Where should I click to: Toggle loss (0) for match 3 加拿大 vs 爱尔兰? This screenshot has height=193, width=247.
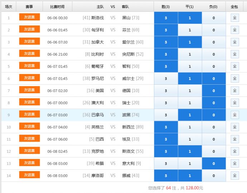click(214, 42)
